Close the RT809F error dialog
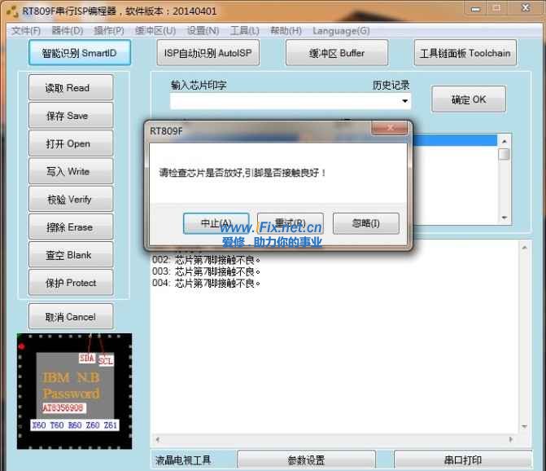 click(389, 128)
